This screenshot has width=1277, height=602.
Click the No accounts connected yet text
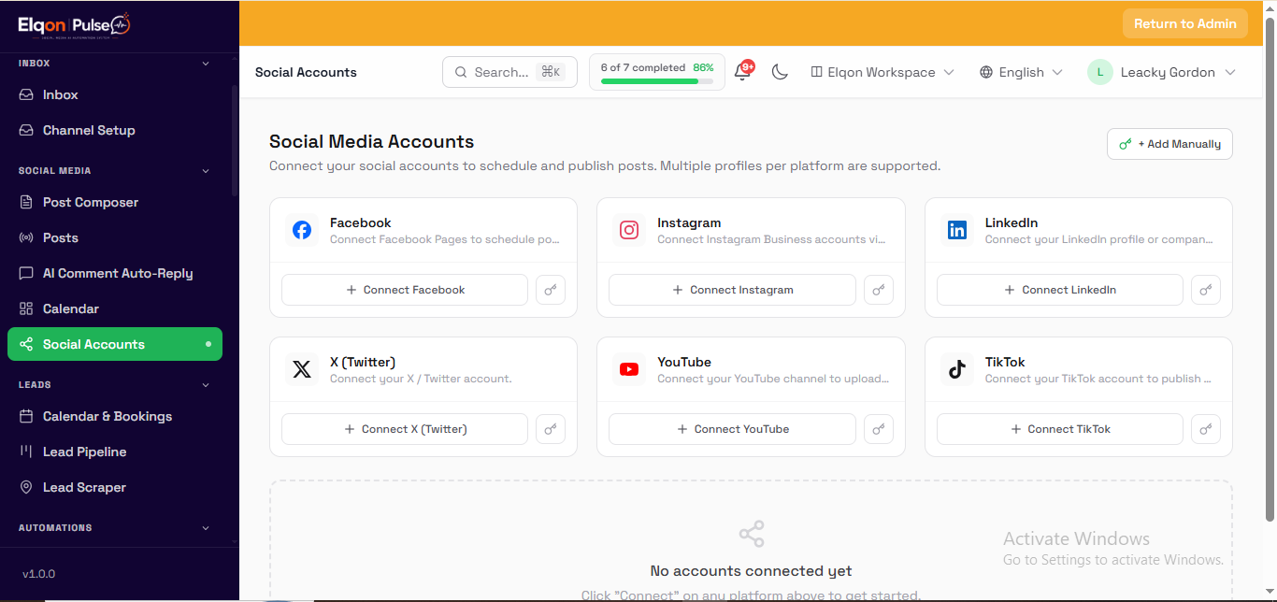pyautogui.click(x=752, y=571)
